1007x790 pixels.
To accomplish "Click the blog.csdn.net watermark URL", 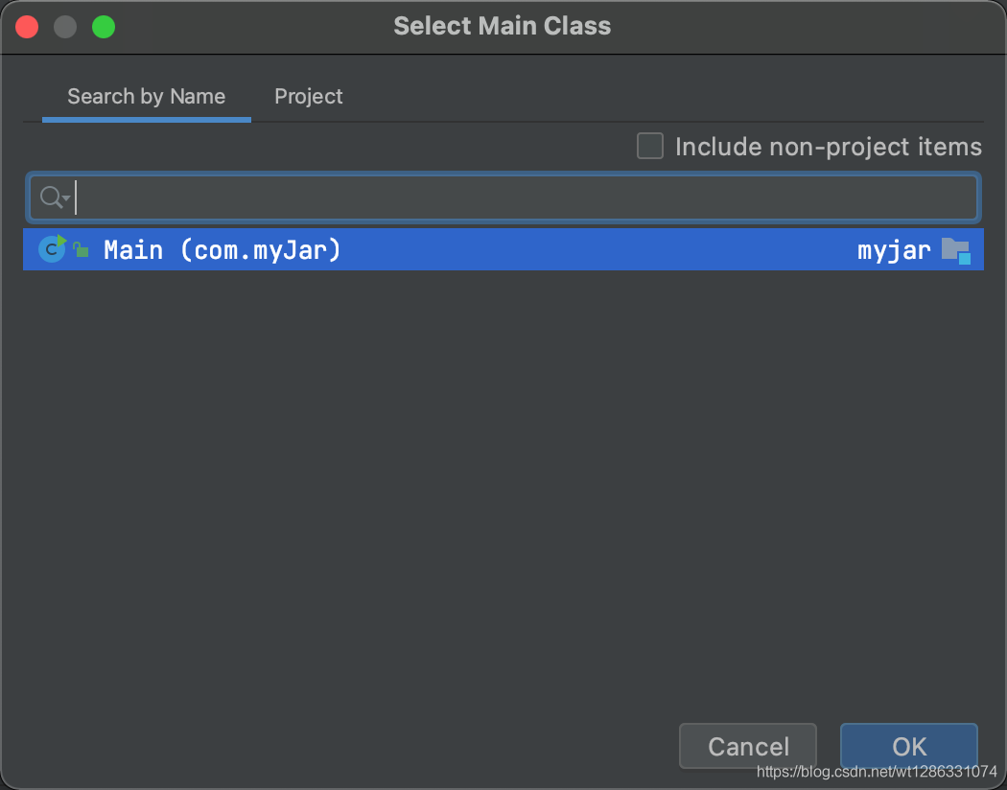I will click(x=877, y=772).
